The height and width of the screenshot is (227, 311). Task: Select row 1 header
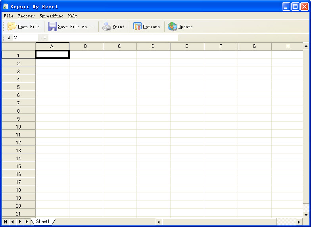click(19, 55)
